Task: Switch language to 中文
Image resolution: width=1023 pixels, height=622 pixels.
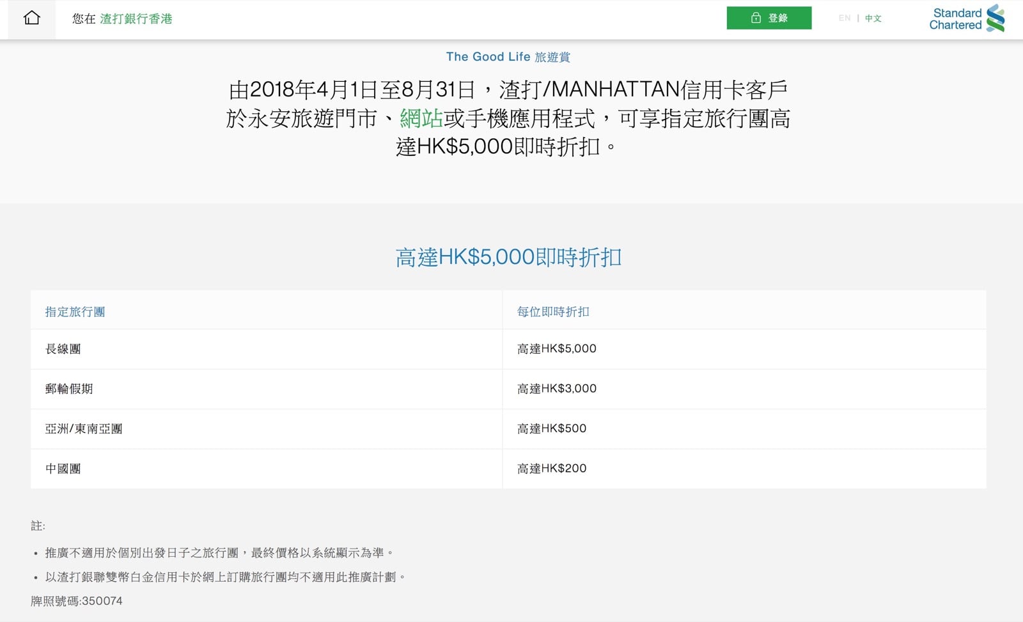Action: click(873, 18)
